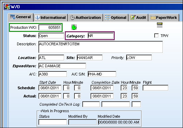Image resolution: width=183 pixels, height=128 pixels.
Task: Click the green hand icon
Action: [74, 27]
